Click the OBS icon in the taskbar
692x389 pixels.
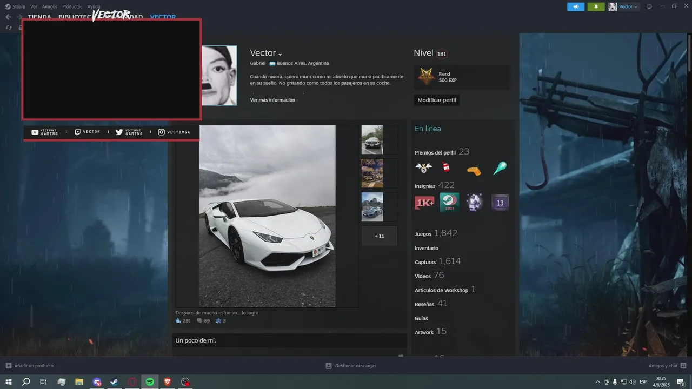(x=185, y=382)
